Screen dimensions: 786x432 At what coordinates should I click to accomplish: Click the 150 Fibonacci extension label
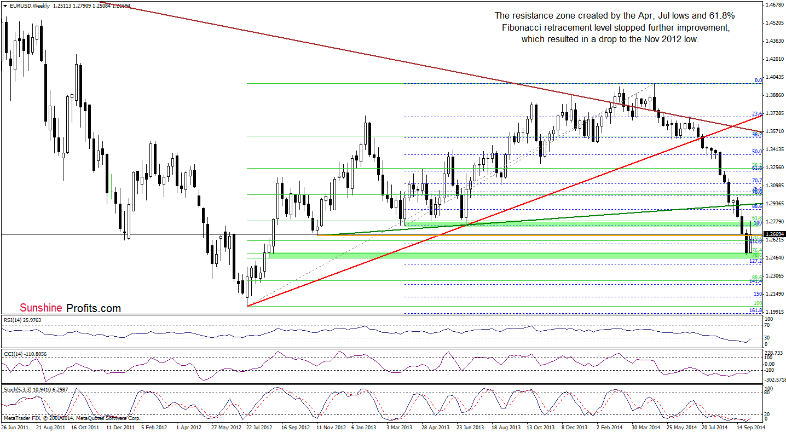coord(758,294)
